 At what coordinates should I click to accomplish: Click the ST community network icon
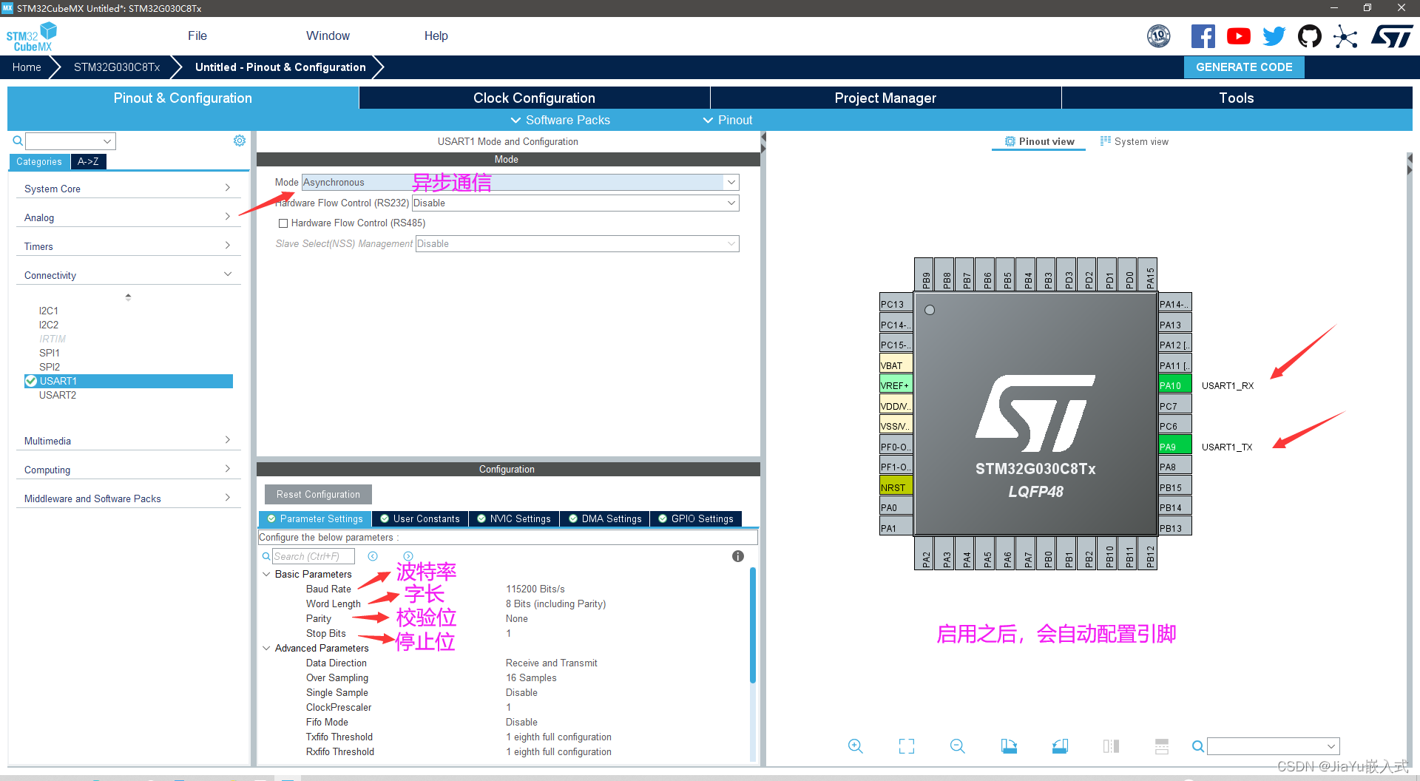click(1345, 36)
